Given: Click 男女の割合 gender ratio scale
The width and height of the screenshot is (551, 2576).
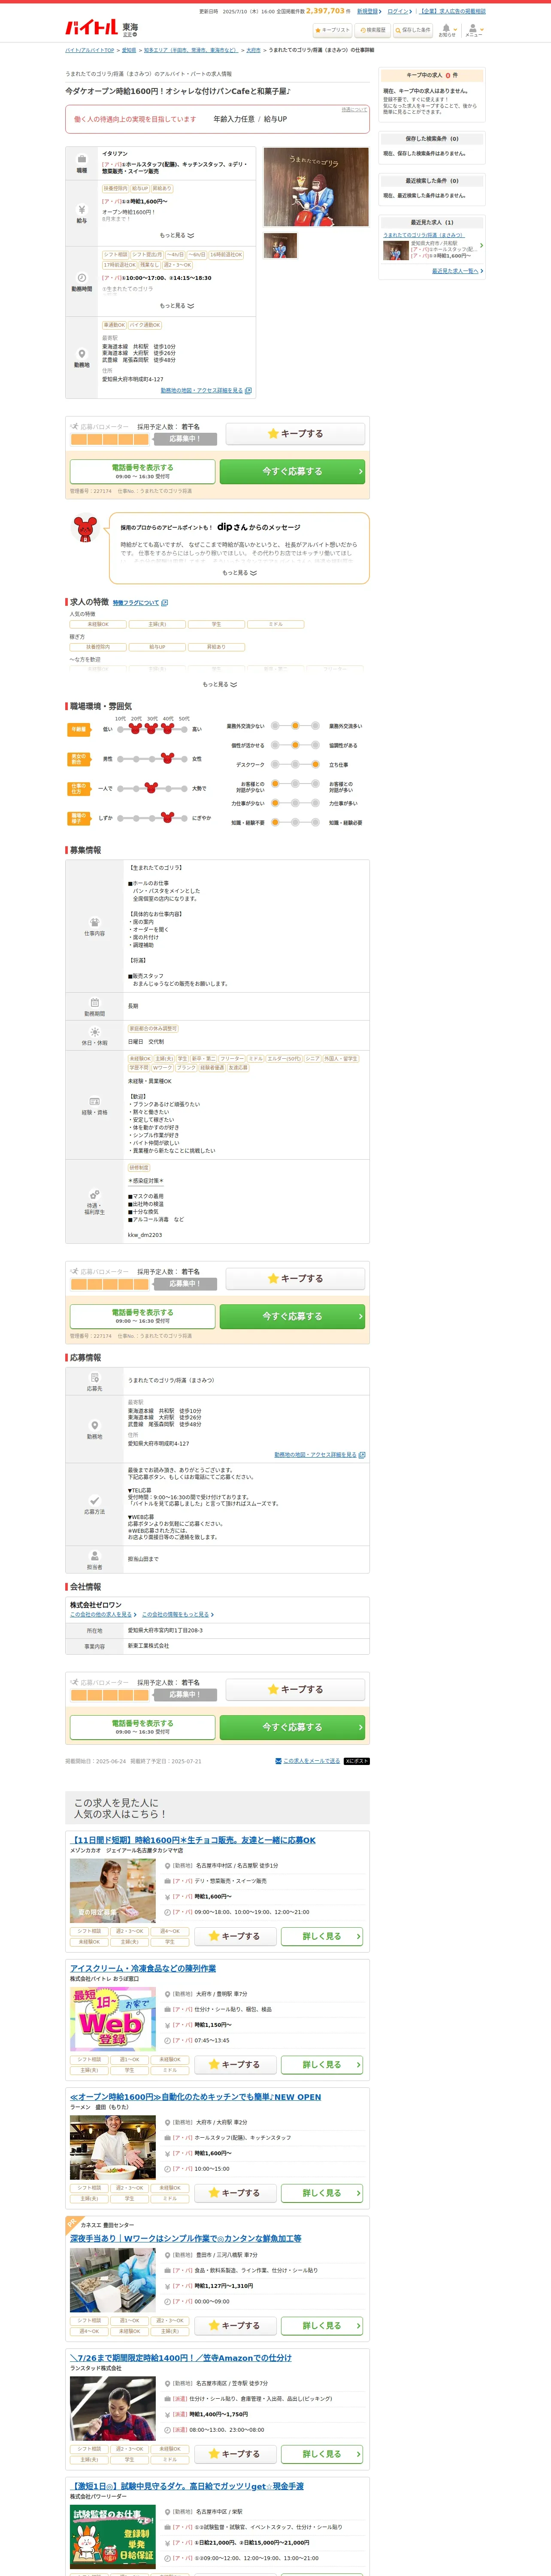Looking at the screenshot, I should tap(152, 759).
